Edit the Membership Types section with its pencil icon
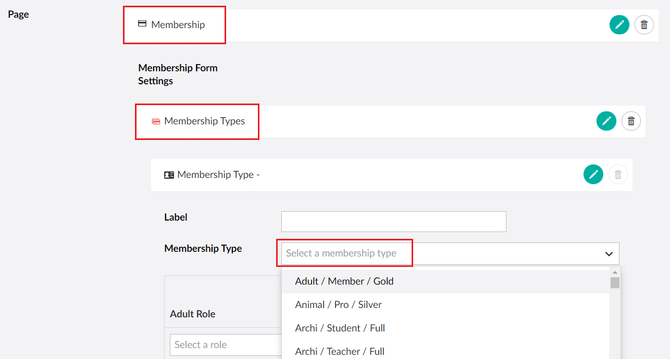 click(606, 121)
